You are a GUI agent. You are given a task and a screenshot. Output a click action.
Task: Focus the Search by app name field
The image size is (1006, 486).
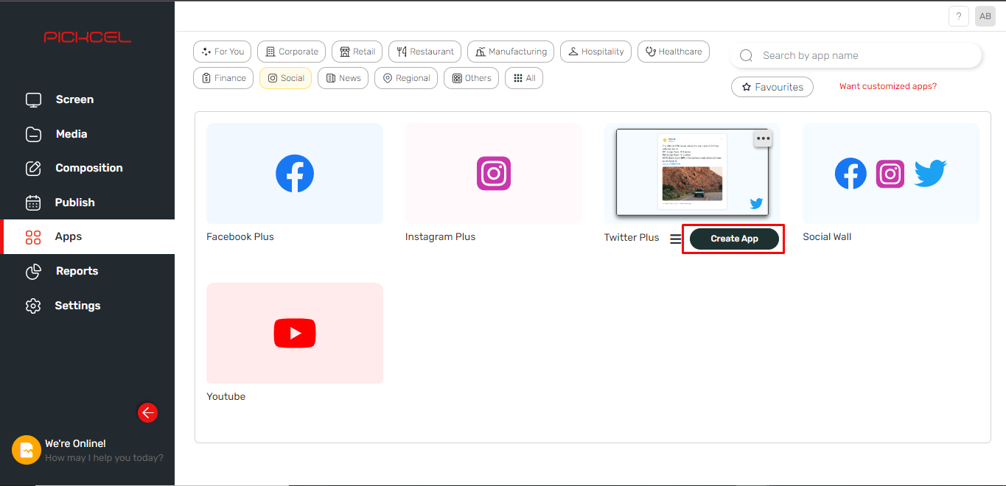click(856, 56)
